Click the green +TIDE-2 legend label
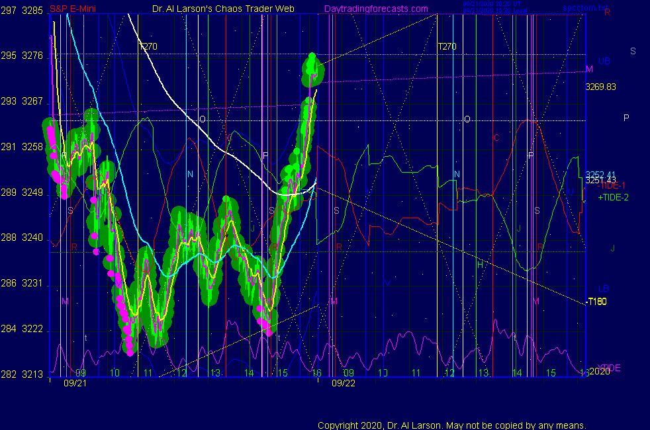This screenshot has height=430, width=650. pos(613,197)
